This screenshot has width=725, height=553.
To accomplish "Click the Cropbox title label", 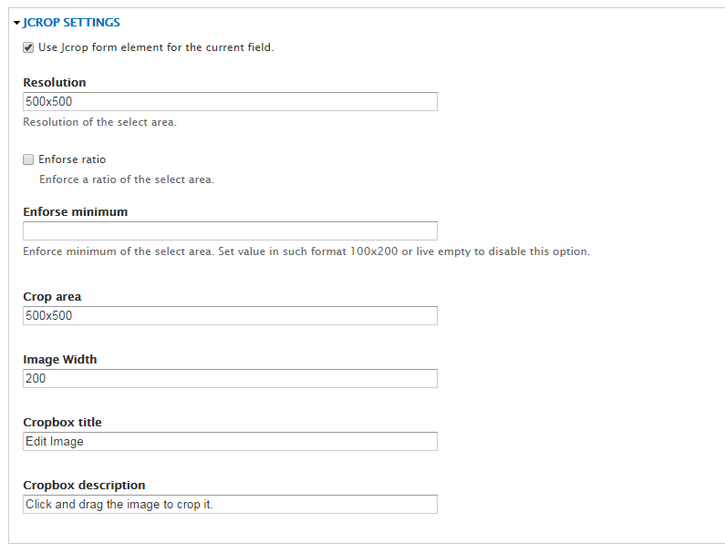I will 62,422.
